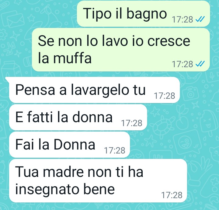Click the word "bagno" in the top message

pos(147,14)
